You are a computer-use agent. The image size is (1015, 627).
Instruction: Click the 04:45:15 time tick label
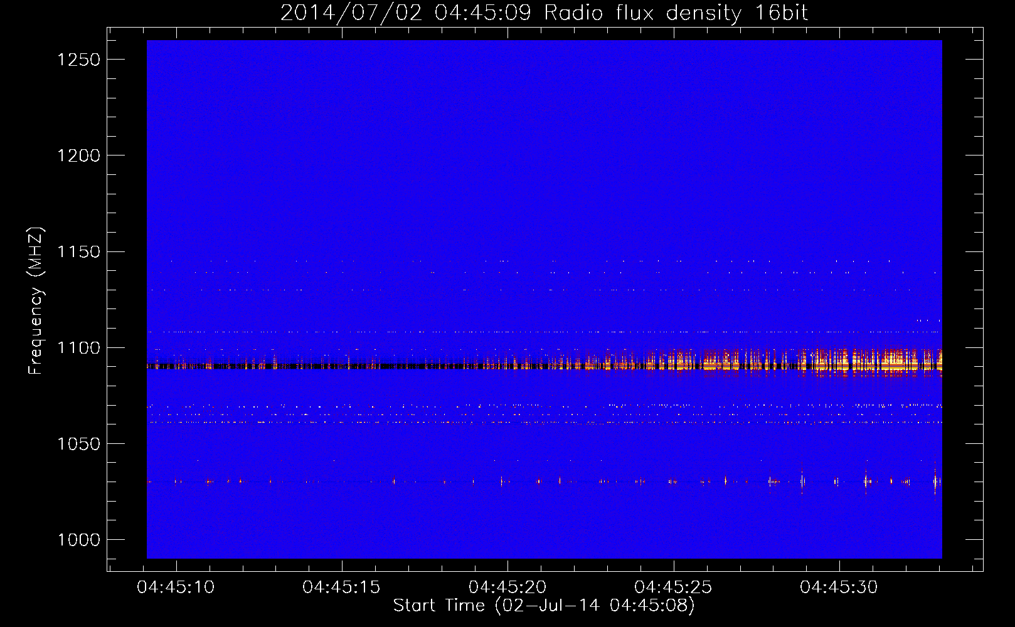[x=341, y=587]
